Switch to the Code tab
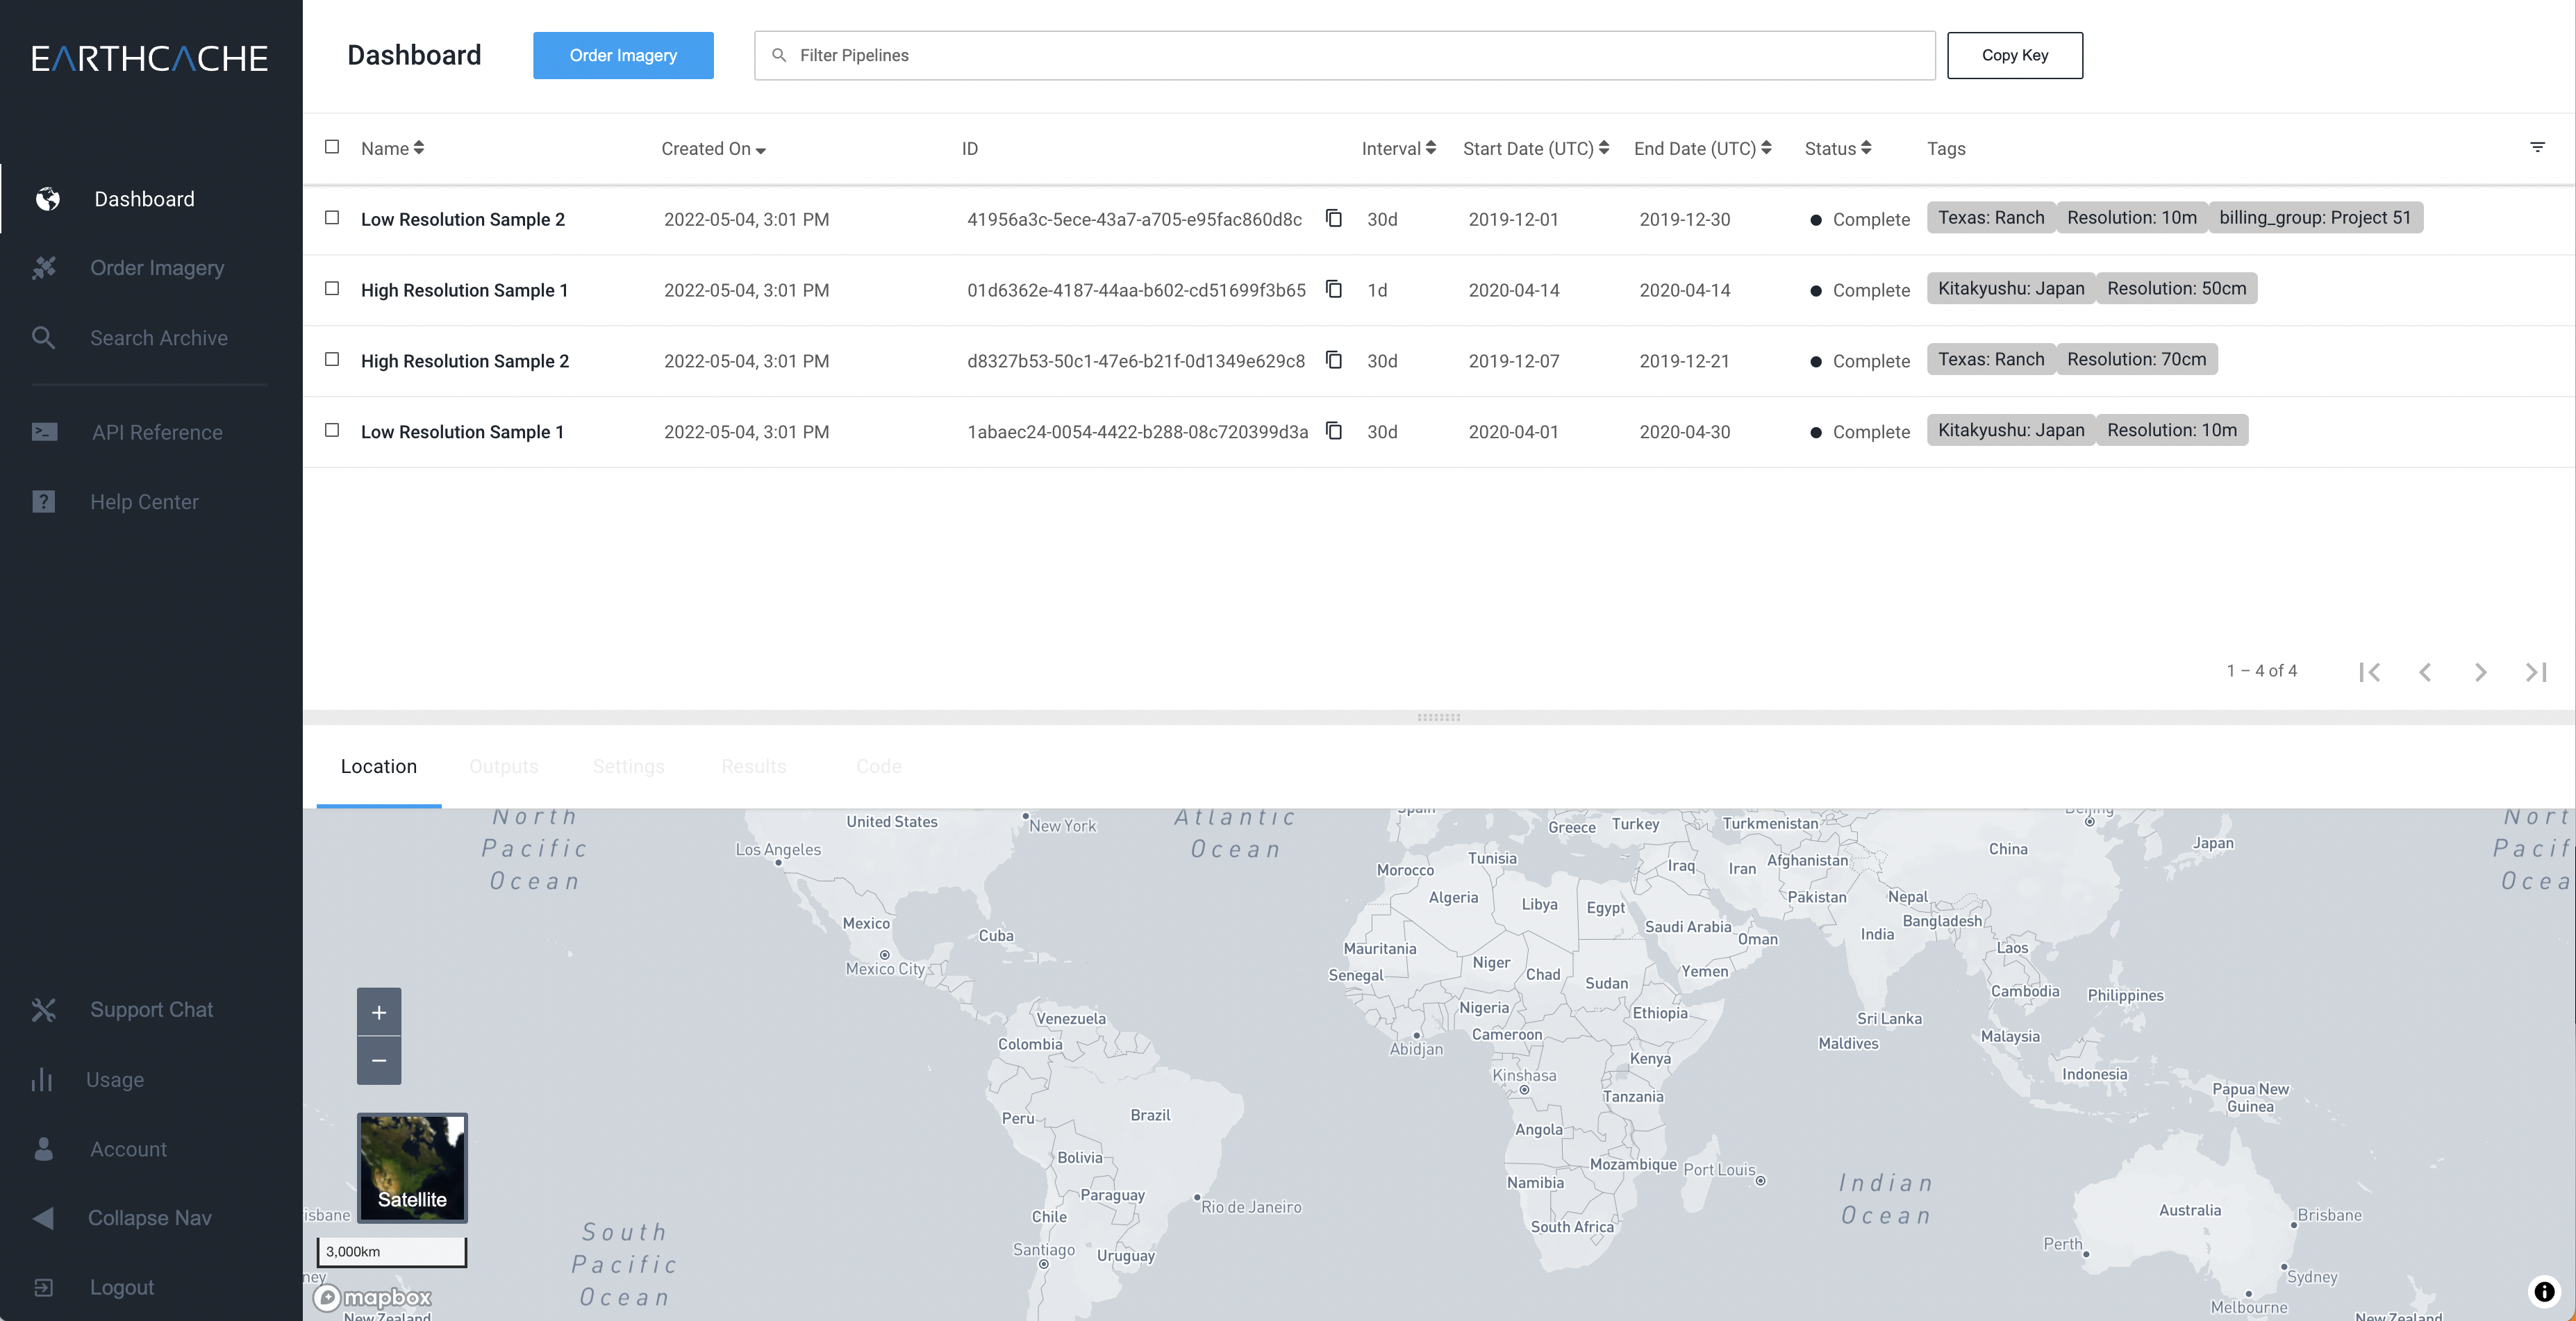 [878, 766]
